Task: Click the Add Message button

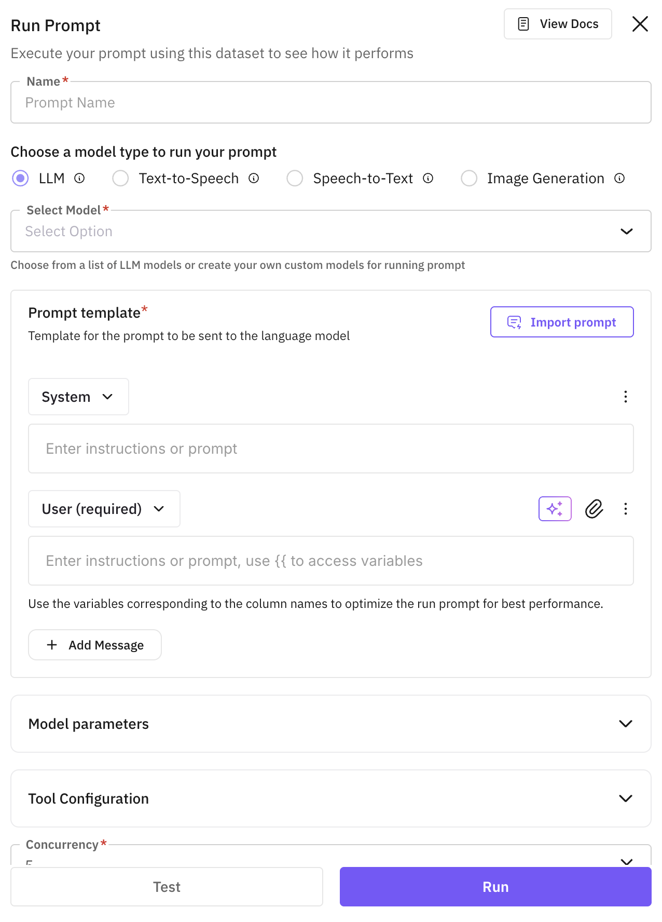Action: click(95, 645)
